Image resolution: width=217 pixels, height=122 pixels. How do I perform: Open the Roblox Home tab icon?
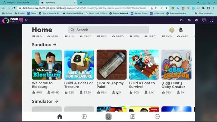coord(60,117)
